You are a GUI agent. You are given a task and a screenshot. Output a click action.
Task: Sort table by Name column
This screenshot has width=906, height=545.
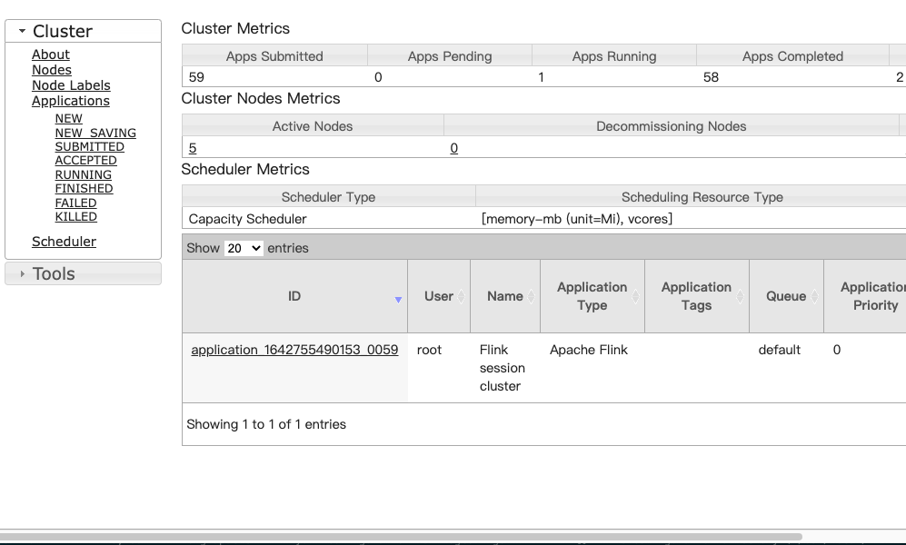[x=505, y=296]
